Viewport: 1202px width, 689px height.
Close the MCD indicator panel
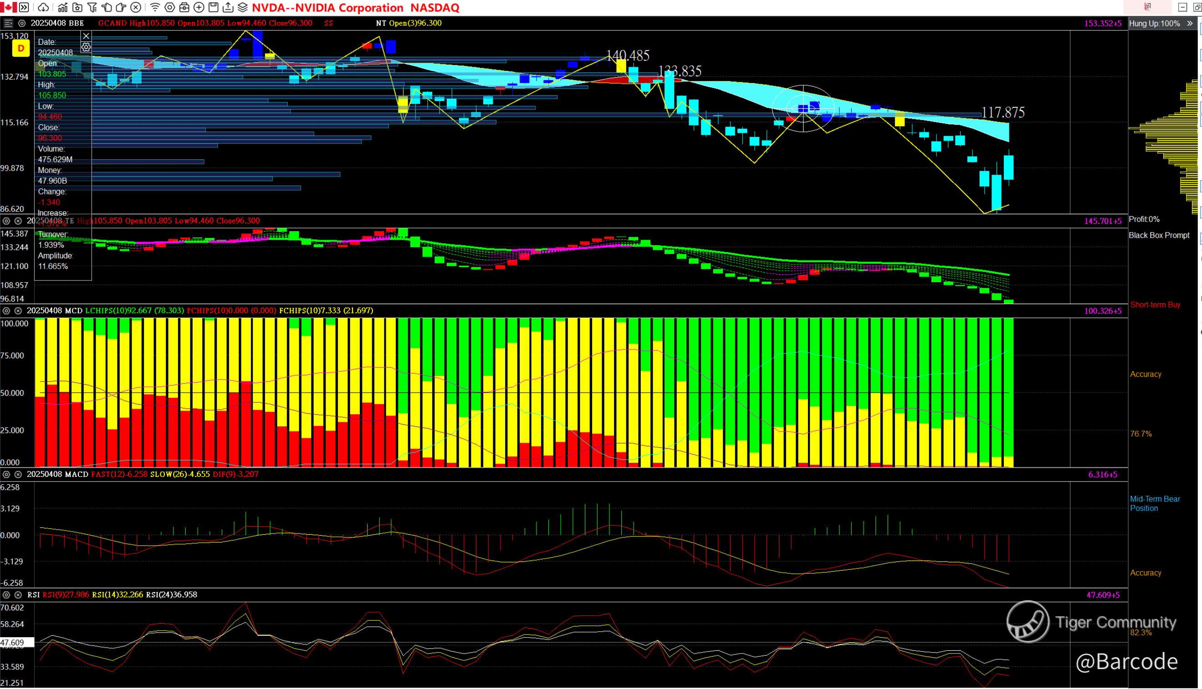click(18, 311)
